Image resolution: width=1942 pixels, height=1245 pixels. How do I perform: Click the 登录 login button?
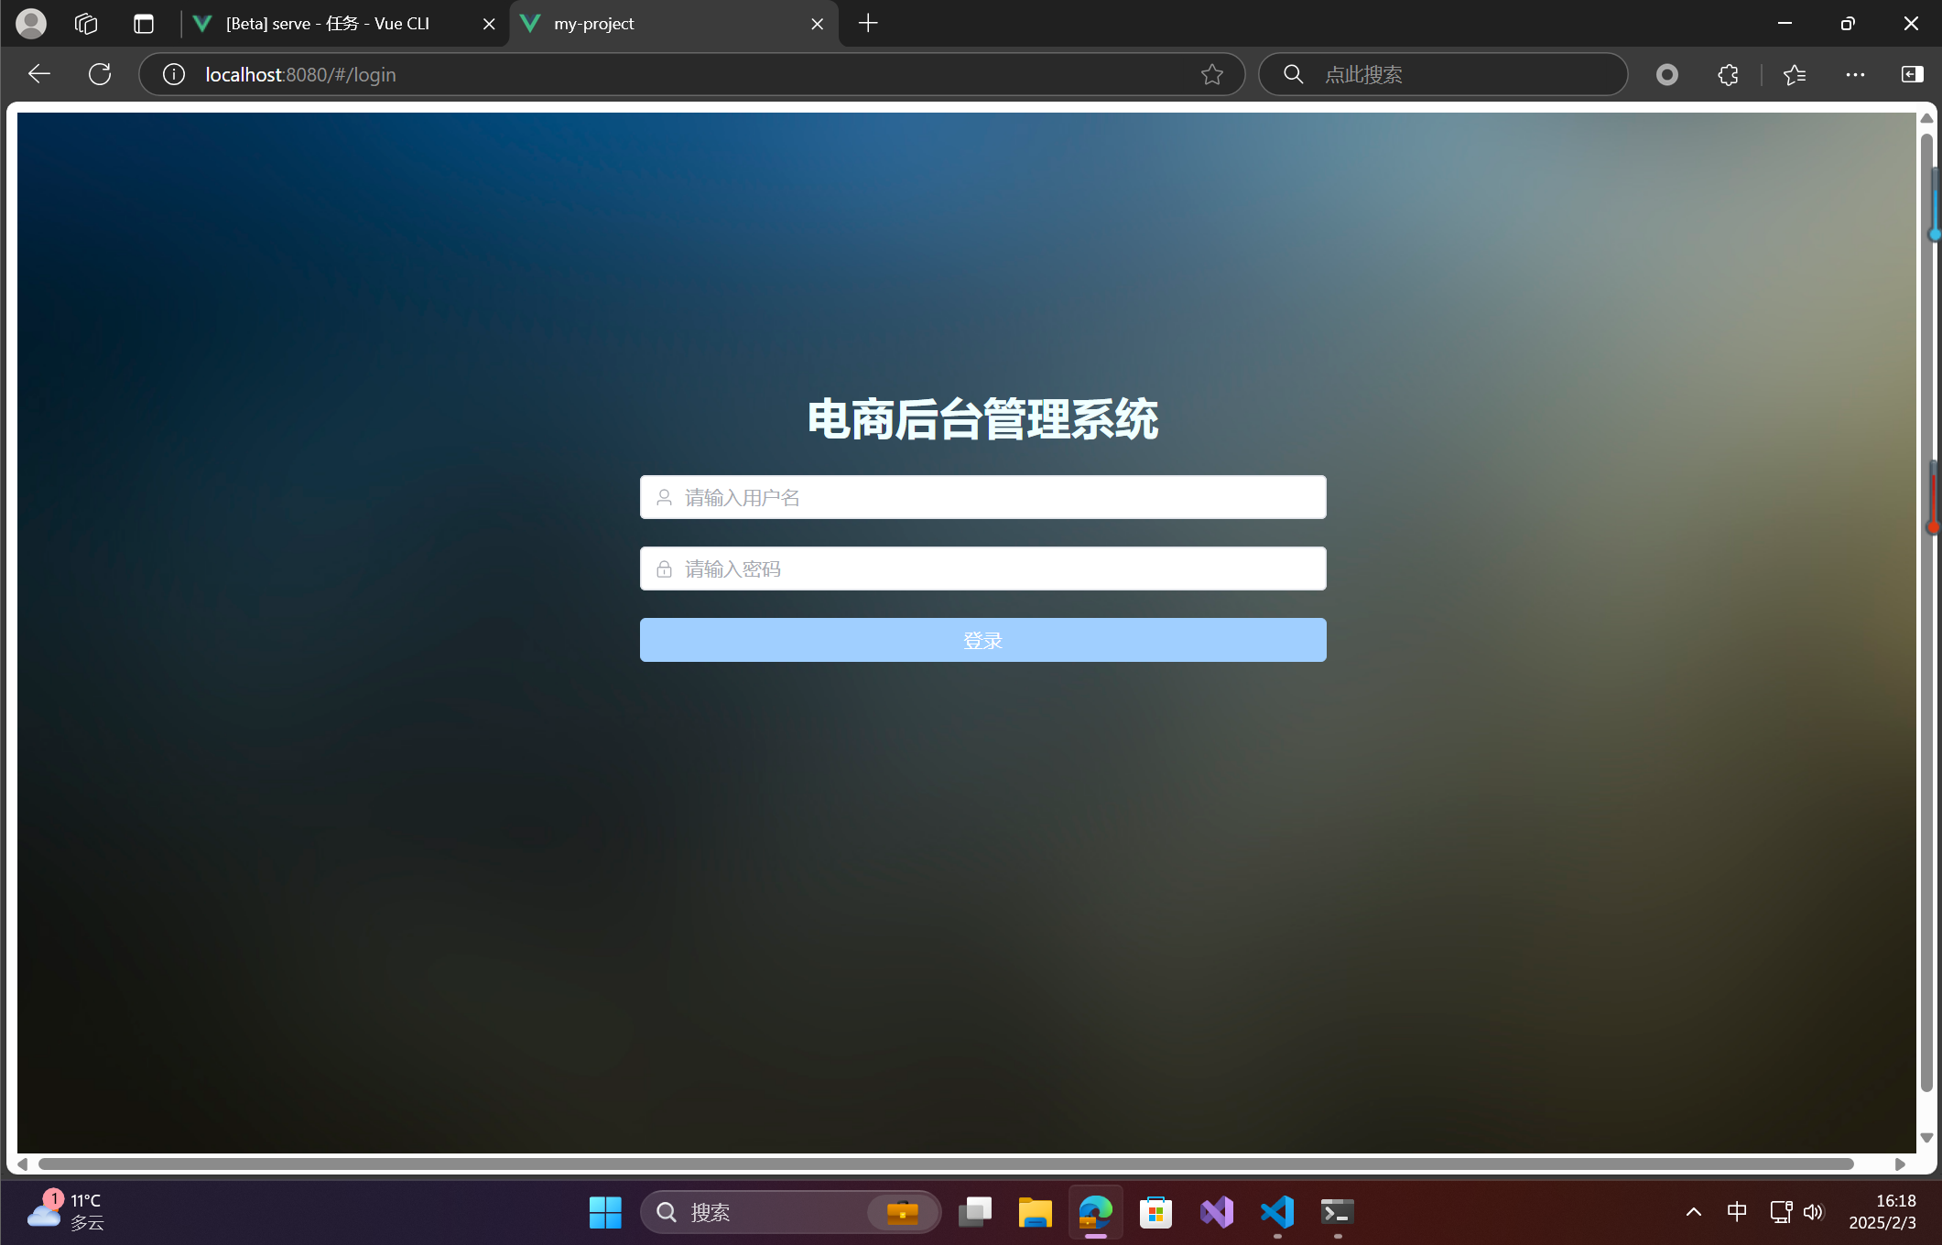pyautogui.click(x=982, y=640)
